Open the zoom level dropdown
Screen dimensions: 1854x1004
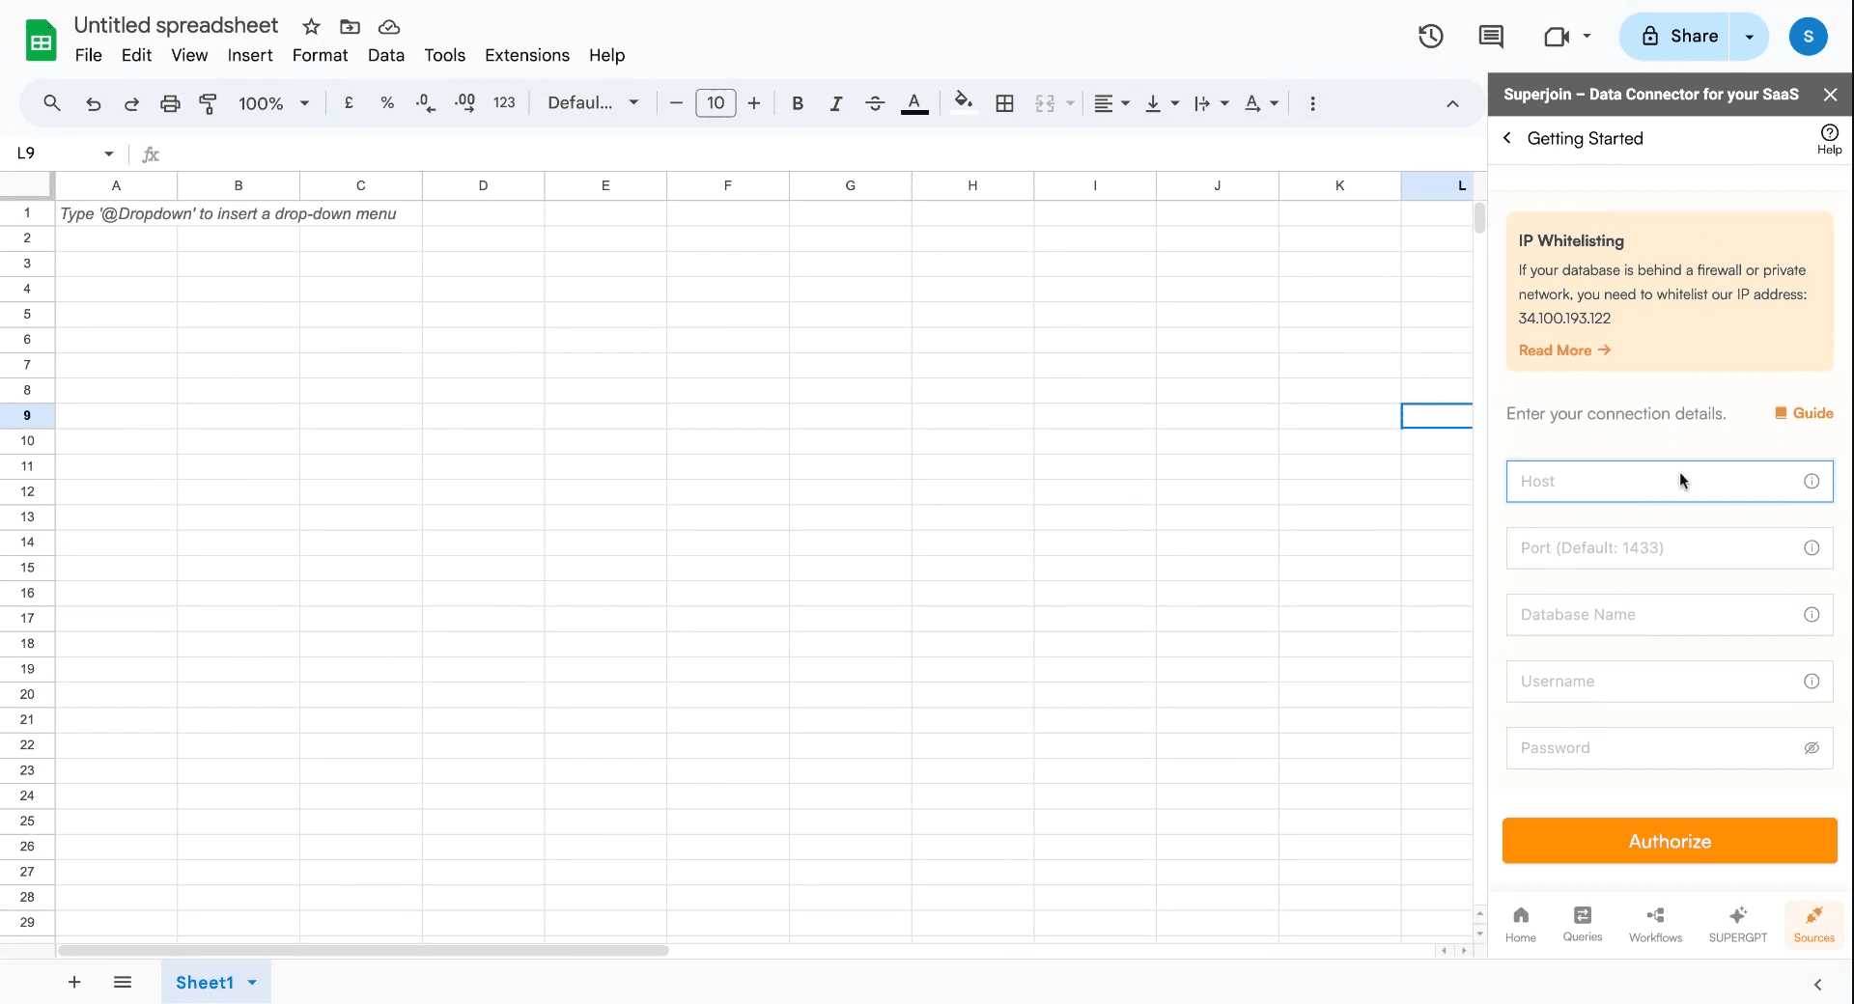click(274, 103)
